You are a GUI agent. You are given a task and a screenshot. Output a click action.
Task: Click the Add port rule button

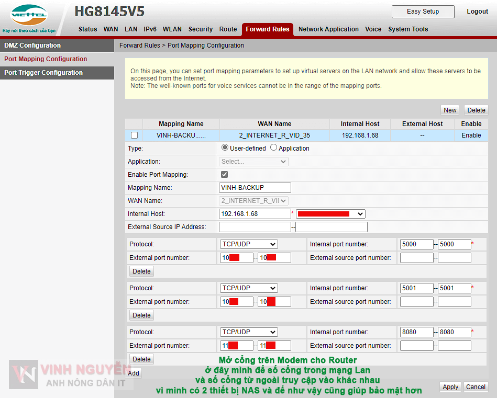(134, 373)
